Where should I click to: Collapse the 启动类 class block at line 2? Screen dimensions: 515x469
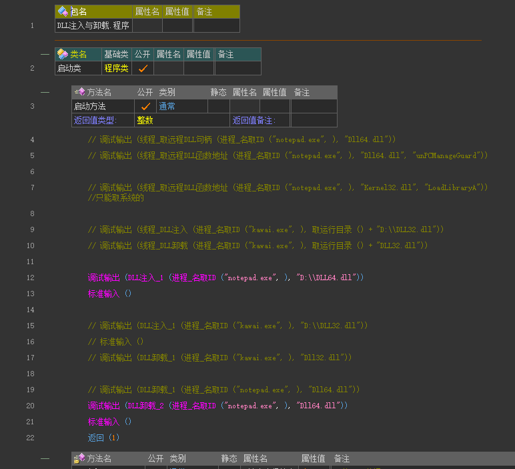[45, 54]
